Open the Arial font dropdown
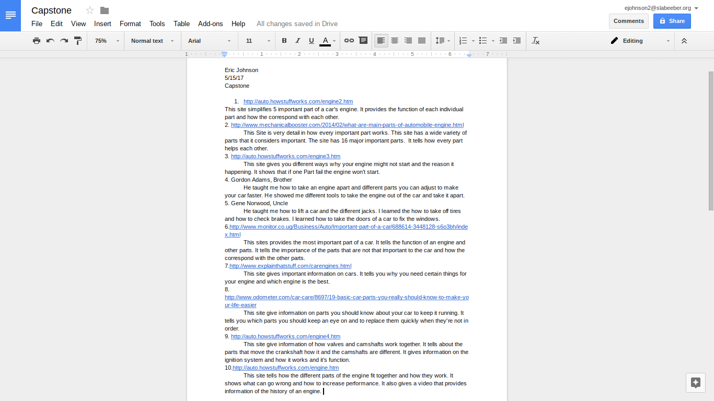The height and width of the screenshot is (401, 714). click(x=209, y=41)
